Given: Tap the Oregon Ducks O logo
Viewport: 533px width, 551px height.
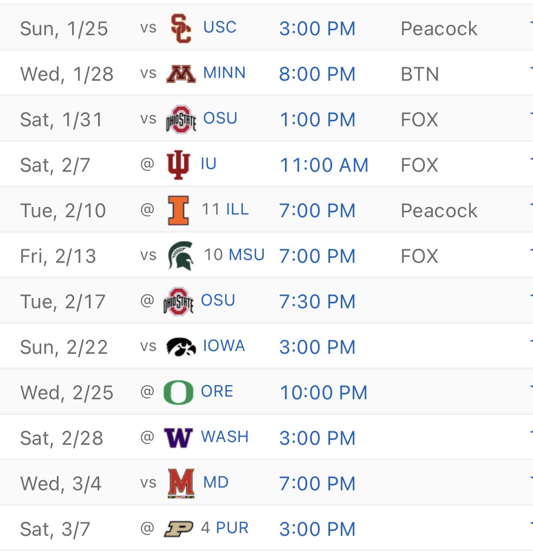Looking at the screenshot, I should click(179, 392).
